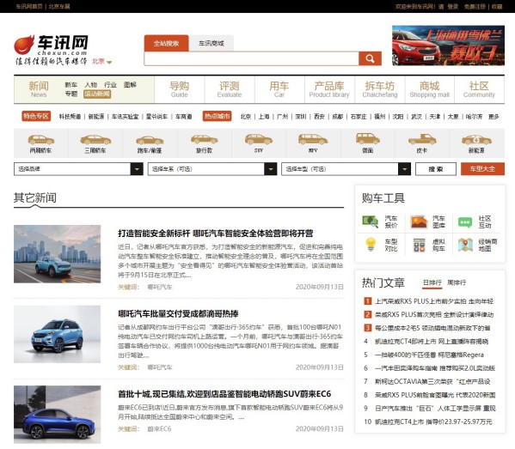Image resolution: width=515 pixels, height=449 pixels.
Task: Switch to the 全站搜索 search tab
Action: pyautogui.click(x=166, y=43)
